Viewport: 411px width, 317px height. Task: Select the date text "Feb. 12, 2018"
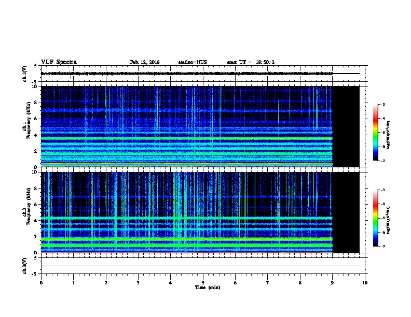click(x=145, y=62)
